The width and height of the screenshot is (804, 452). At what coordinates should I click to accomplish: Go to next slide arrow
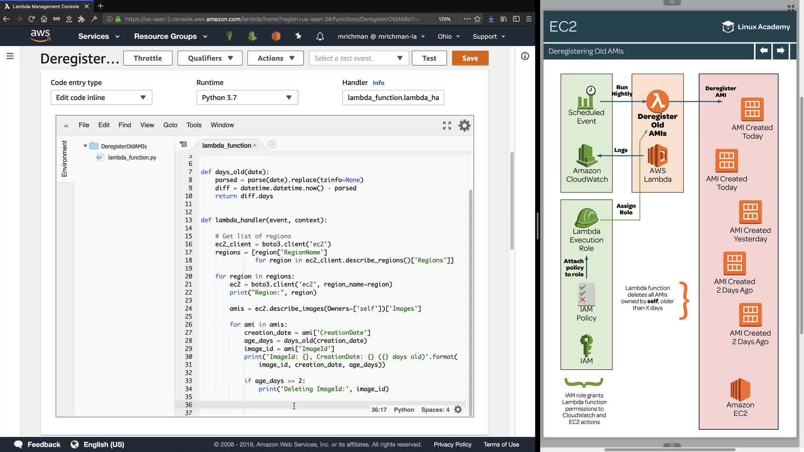point(781,51)
